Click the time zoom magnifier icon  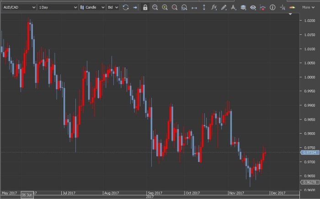point(155,8)
